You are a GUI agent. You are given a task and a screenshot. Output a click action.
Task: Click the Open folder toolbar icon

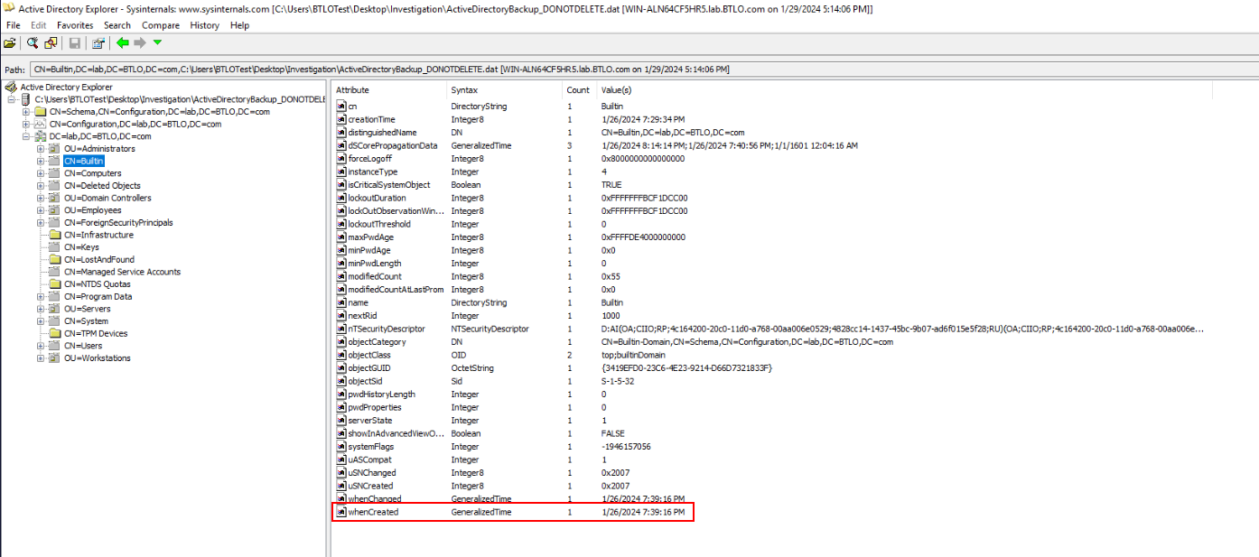point(10,42)
